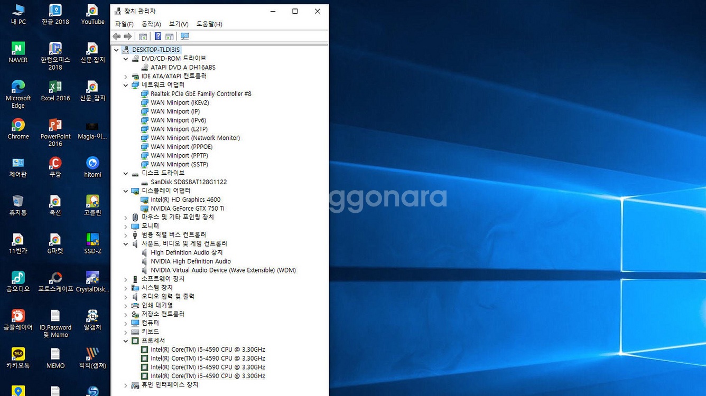706x396 pixels.
Task: Collapse the 네트워크 어댑터 category
Action: click(x=126, y=85)
